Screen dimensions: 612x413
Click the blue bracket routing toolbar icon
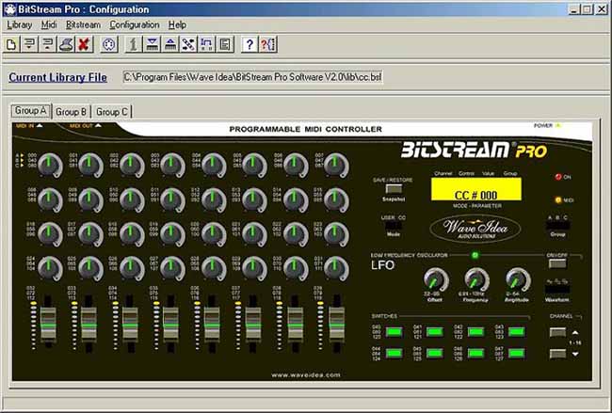[x=206, y=44]
